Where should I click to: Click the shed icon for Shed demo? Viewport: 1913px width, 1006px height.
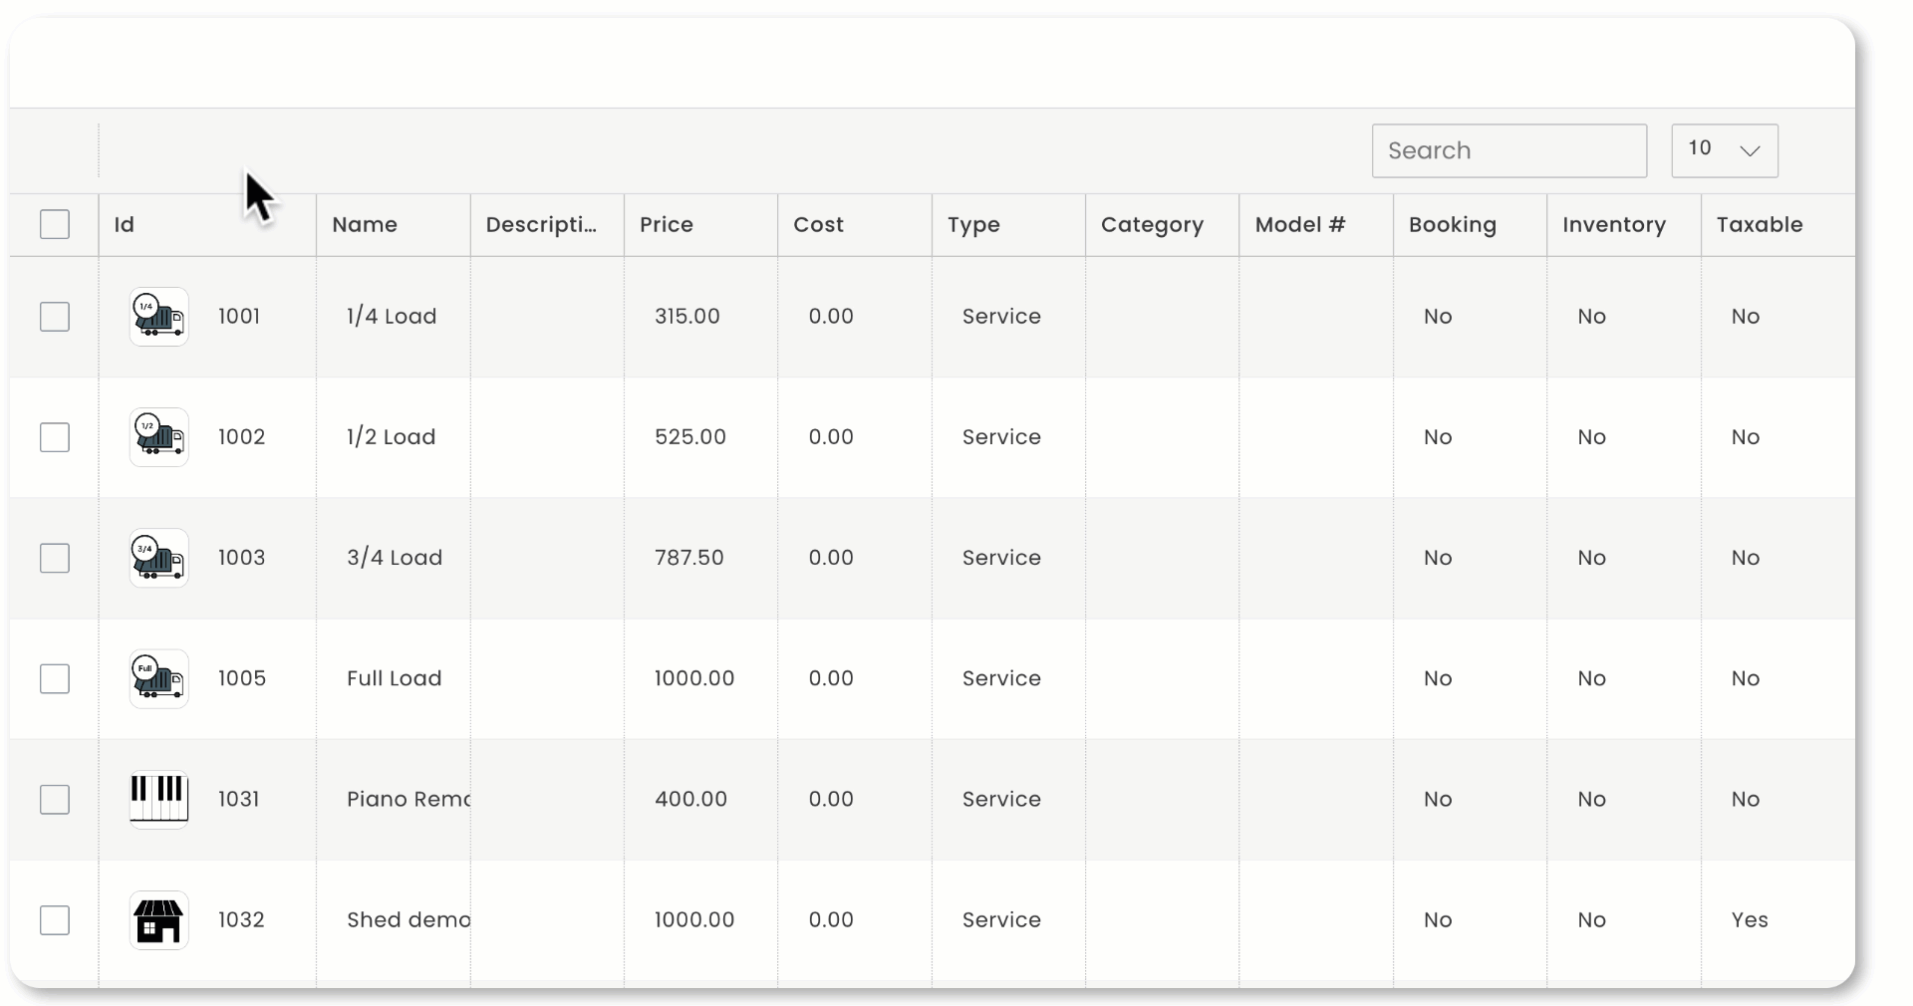tap(158, 920)
